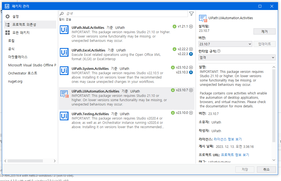The height and width of the screenshot is (181, 281).
Task: Remove UIAutomation.Activities via its uninstall X icon
Action: click(191, 90)
